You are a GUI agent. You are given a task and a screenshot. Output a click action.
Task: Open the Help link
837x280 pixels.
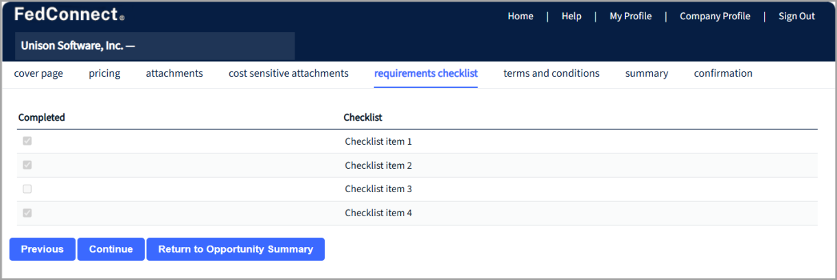coord(571,16)
